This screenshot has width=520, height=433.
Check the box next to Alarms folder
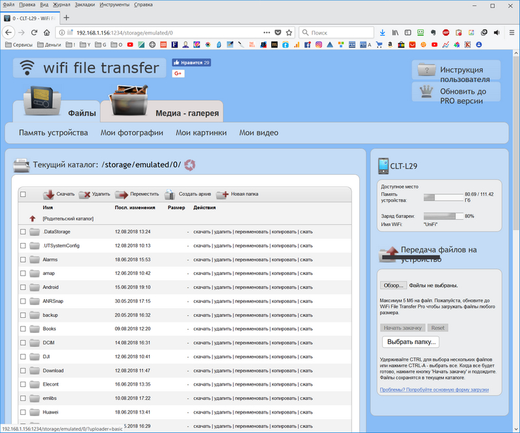point(23,259)
